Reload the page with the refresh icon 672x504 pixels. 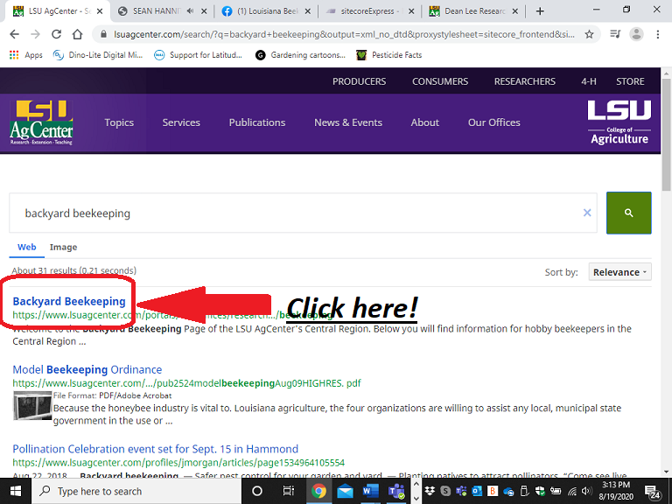coord(56,34)
